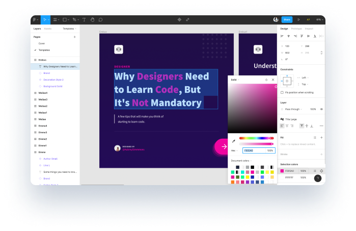Select the Cover page
The width and height of the screenshot is (356, 231).
(42, 43)
